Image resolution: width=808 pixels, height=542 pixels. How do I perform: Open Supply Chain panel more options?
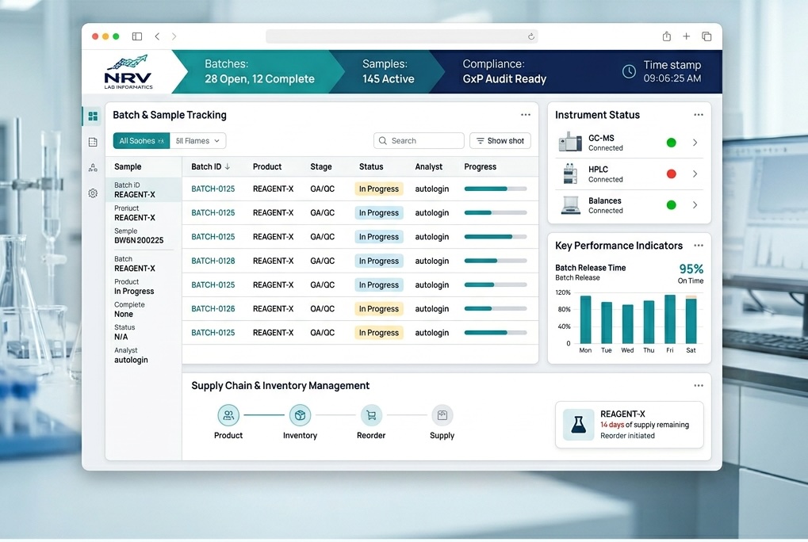click(x=699, y=386)
